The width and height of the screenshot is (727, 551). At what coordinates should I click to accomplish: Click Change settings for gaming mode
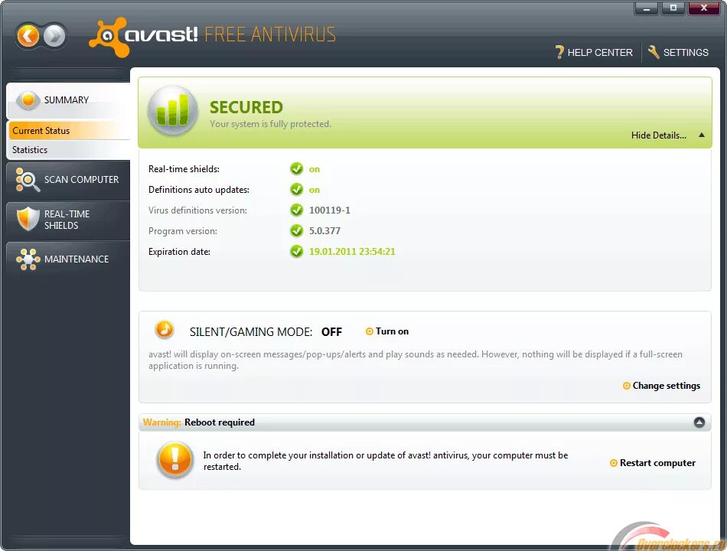(x=667, y=386)
